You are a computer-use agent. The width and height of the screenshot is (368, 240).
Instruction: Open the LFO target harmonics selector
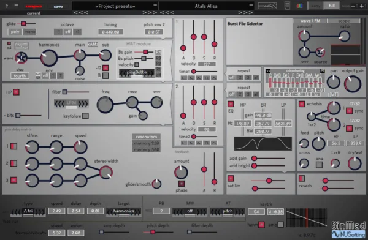coord(124,211)
